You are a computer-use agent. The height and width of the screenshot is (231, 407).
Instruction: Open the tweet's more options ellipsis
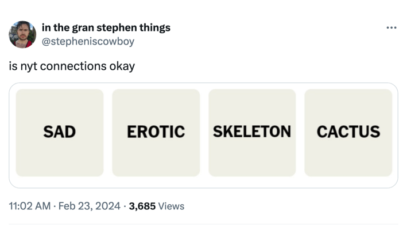coord(392,27)
